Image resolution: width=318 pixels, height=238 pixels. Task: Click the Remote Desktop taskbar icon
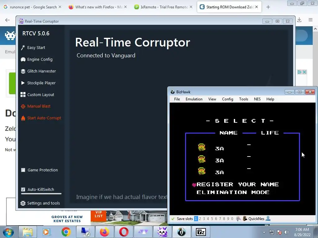click(x=85, y=232)
